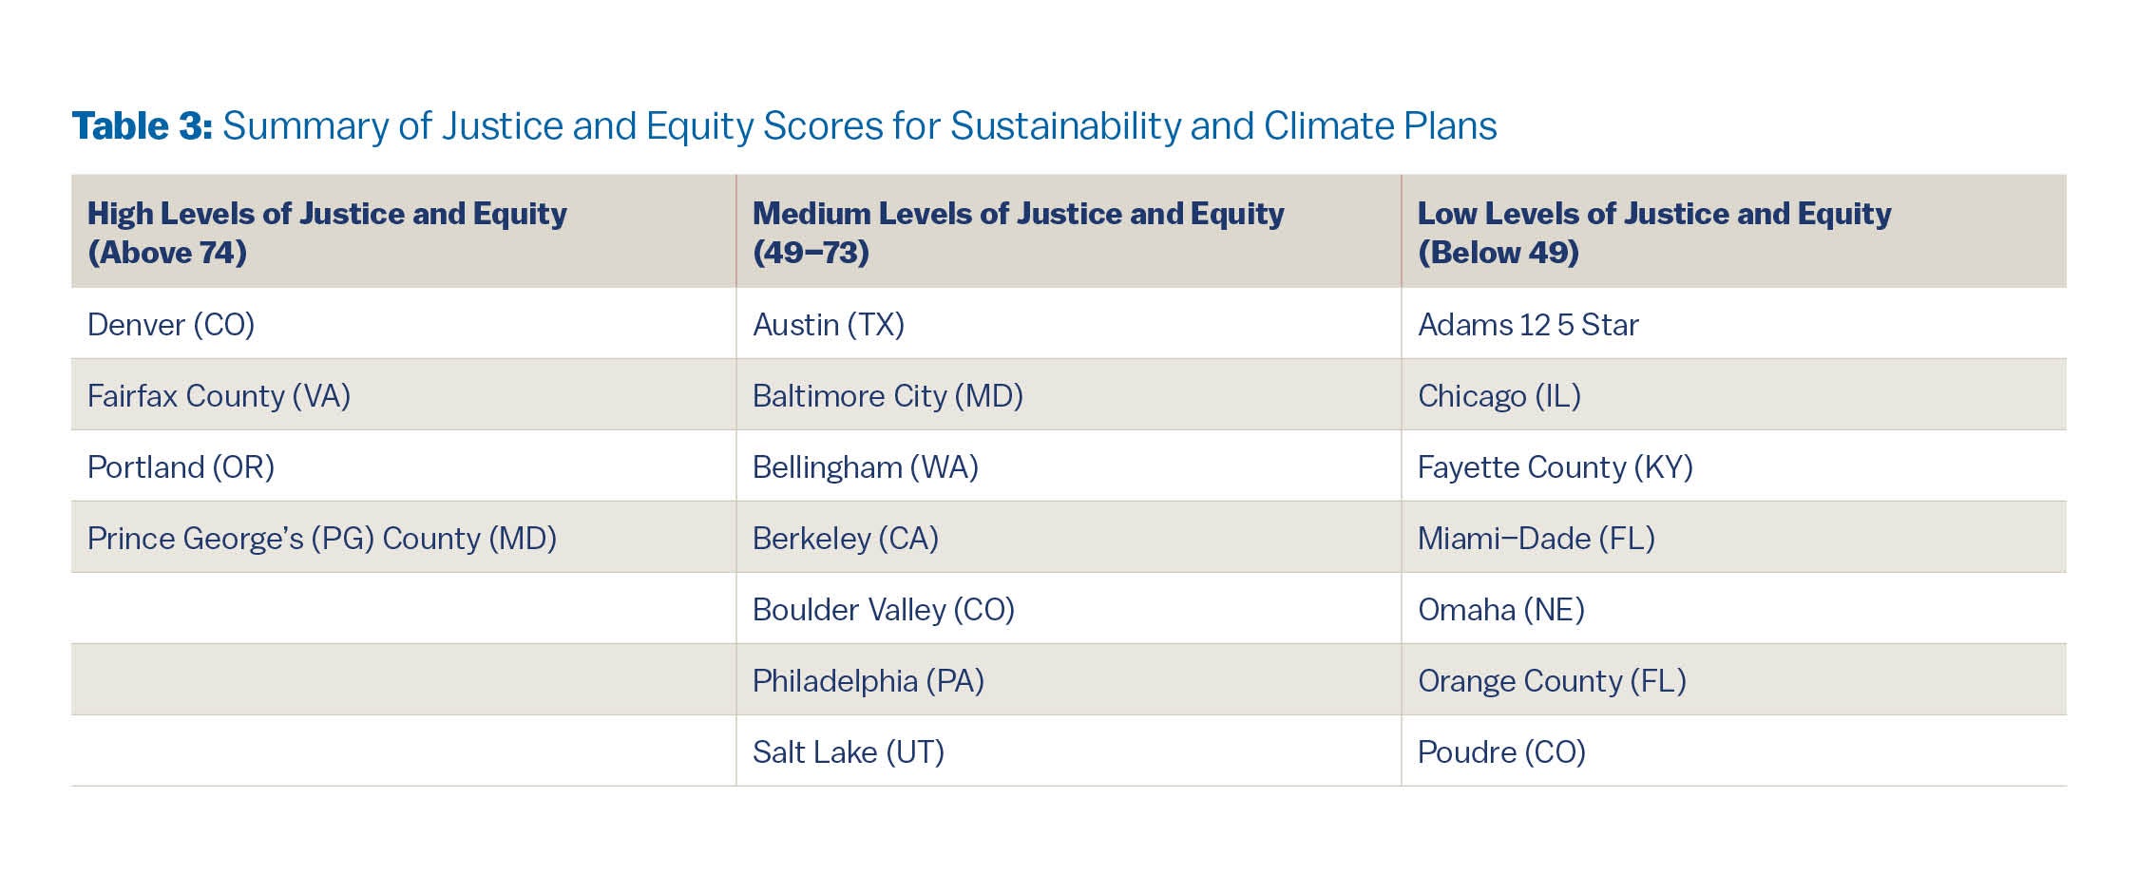
Task: Select the High Levels column header
Action: (404, 231)
